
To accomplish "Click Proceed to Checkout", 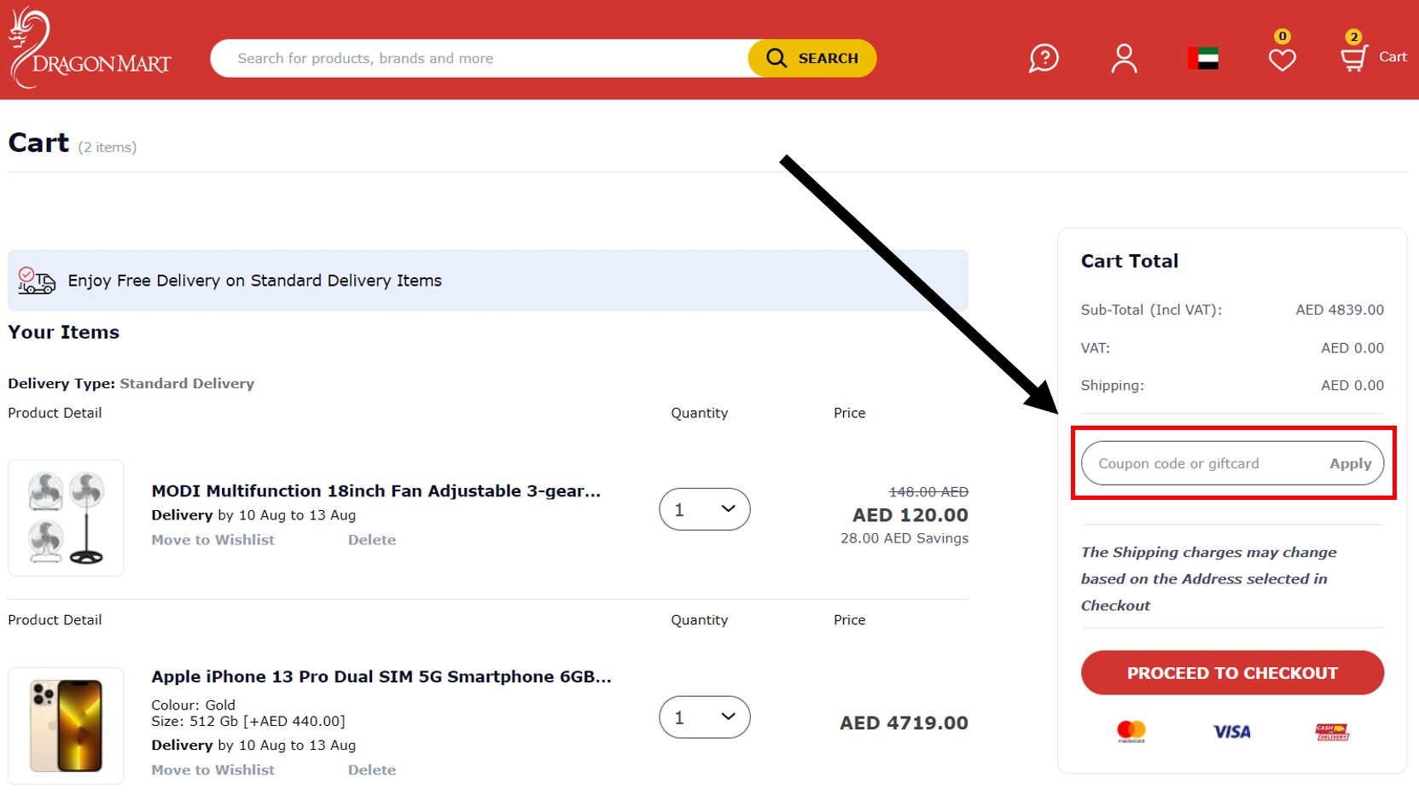I will point(1231,672).
